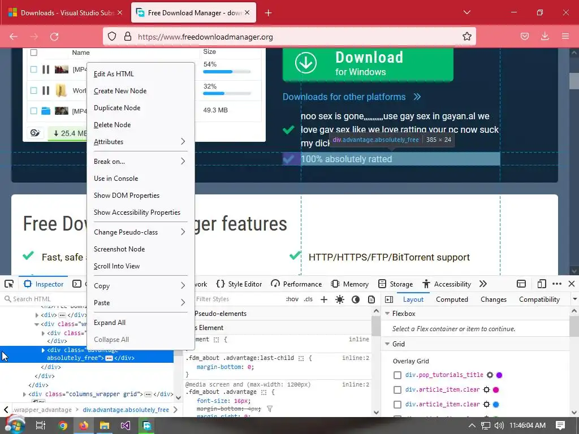The height and width of the screenshot is (434, 579).
Task: Open the taskbar notification center icon
Action: point(560,425)
